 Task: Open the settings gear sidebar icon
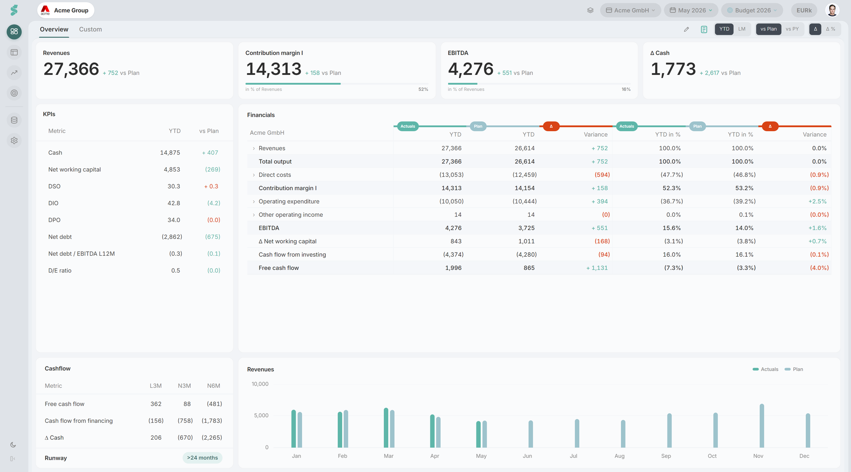click(14, 140)
